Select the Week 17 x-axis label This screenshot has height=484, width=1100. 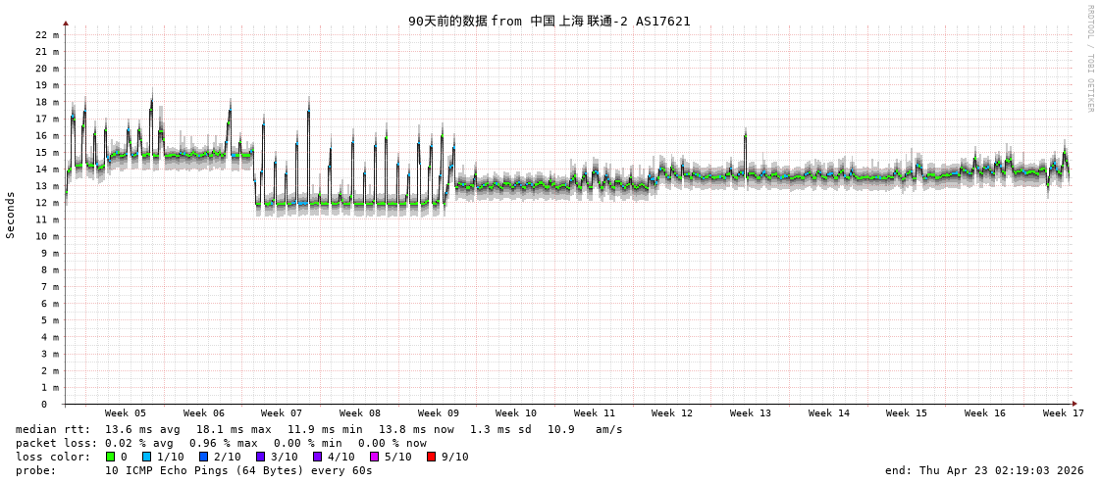1063,413
